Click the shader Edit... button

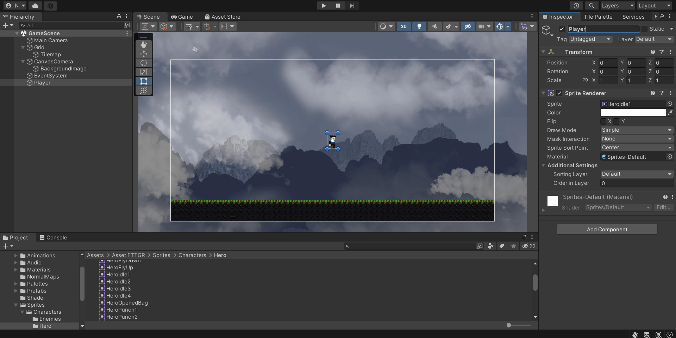[x=663, y=207]
